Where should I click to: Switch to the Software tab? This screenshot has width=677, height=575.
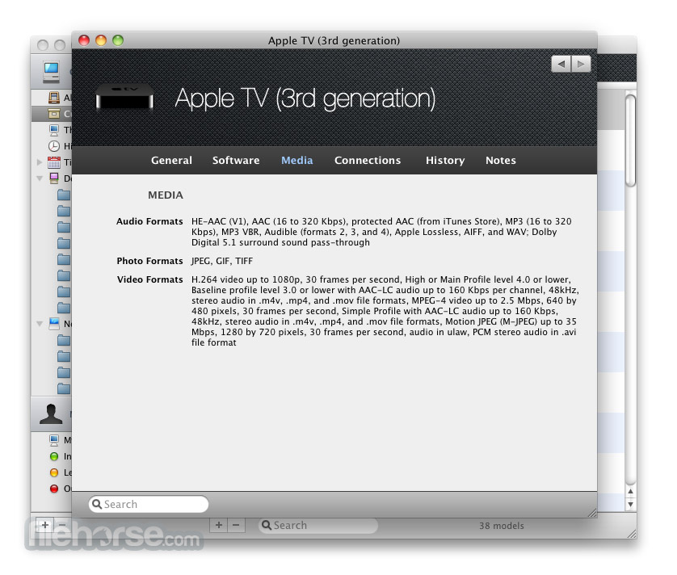[x=236, y=160]
